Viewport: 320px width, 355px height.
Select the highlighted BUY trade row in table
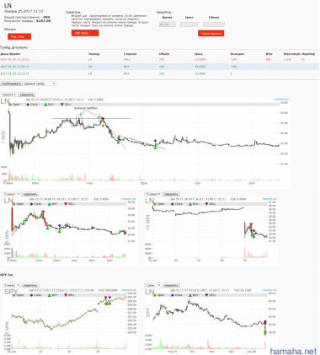[160, 67]
